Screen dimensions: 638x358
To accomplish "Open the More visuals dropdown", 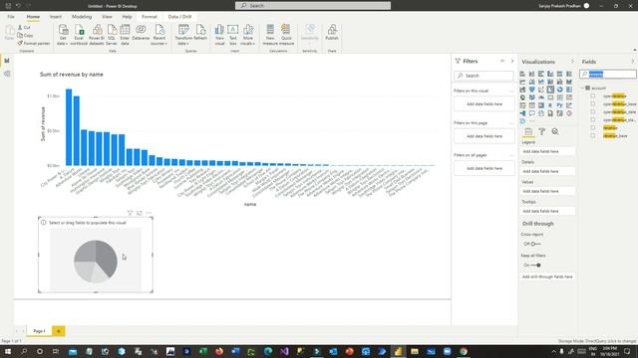I will pyautogui.click(x=248, y=34).
